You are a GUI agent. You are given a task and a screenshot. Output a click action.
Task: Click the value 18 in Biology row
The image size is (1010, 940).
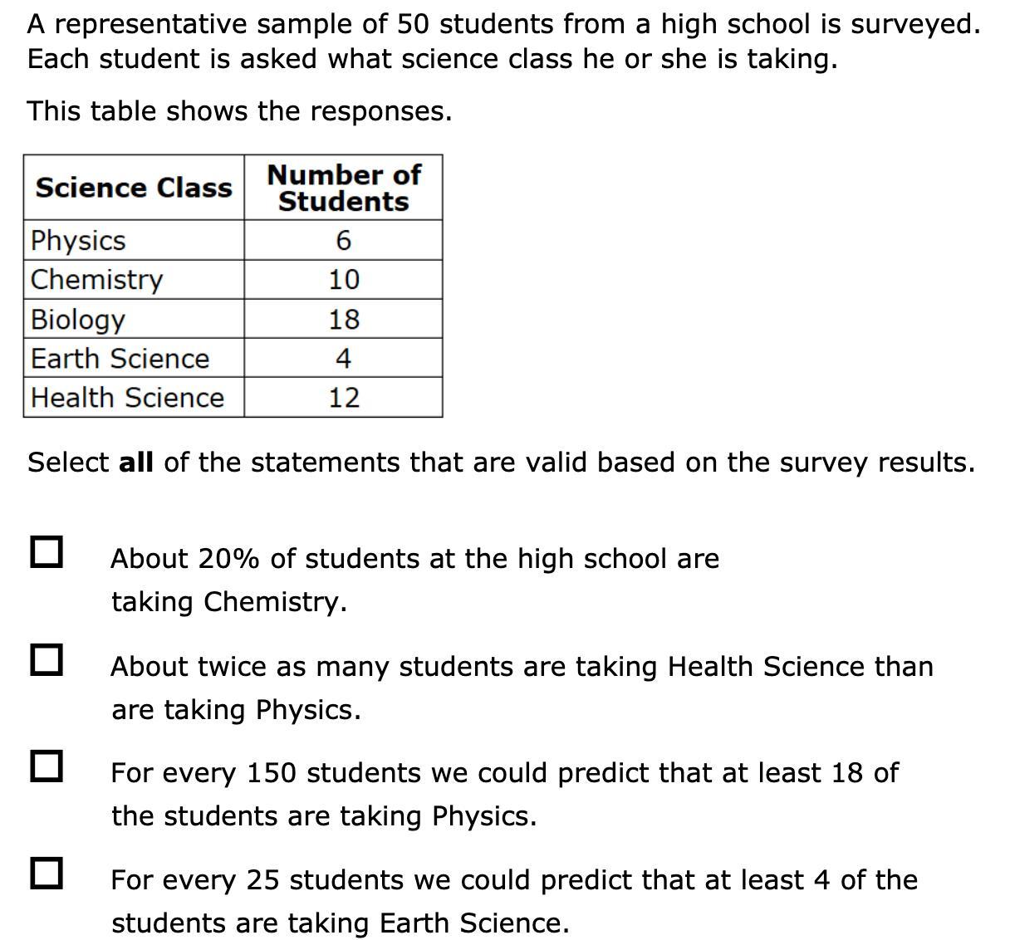coord(344,319)
